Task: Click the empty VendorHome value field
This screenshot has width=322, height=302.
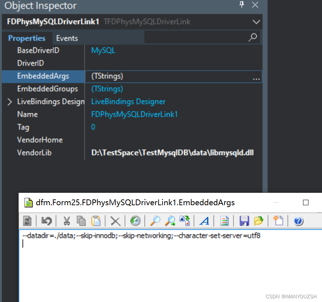Action: pyautogui.click(x=173, y=140)
